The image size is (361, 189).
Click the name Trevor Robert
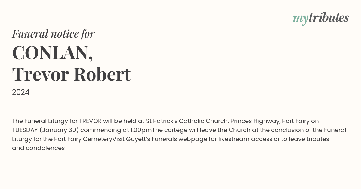pos(71,74)
